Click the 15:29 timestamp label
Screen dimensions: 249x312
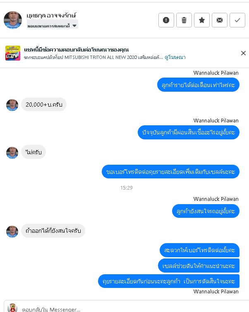(x=127, y=188)
